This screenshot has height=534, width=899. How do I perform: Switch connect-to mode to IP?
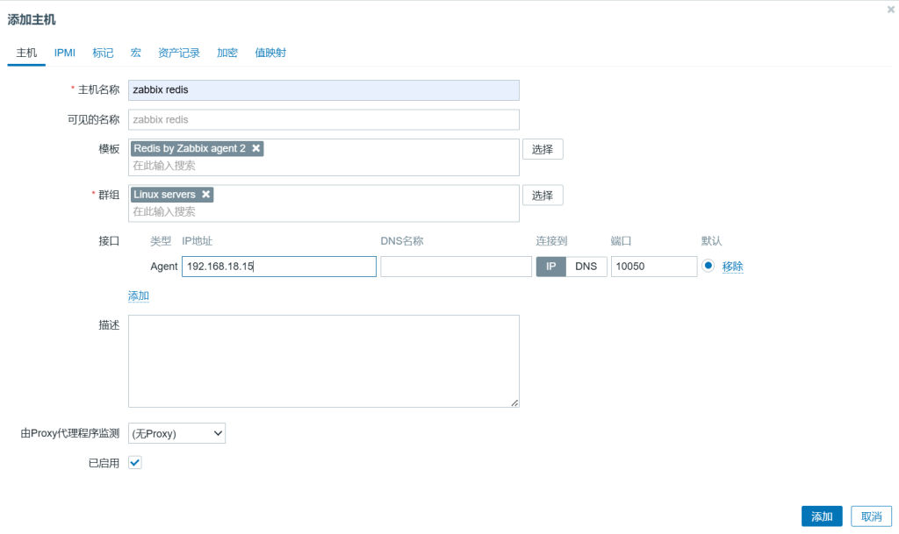[x=551, y=267]
